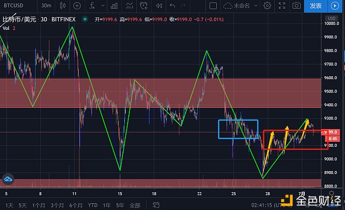
Task: Click date 22 on the time axis
Action: 200,194
